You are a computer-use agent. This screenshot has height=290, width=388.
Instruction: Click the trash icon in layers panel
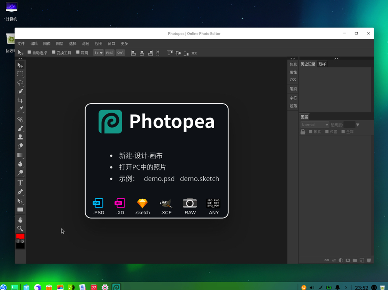(x=369, y=260)
